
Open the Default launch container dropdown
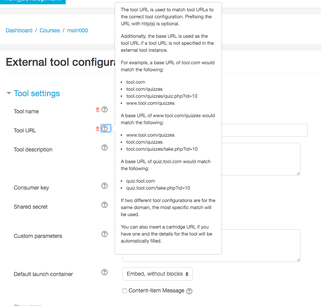[x=157, y=274]
